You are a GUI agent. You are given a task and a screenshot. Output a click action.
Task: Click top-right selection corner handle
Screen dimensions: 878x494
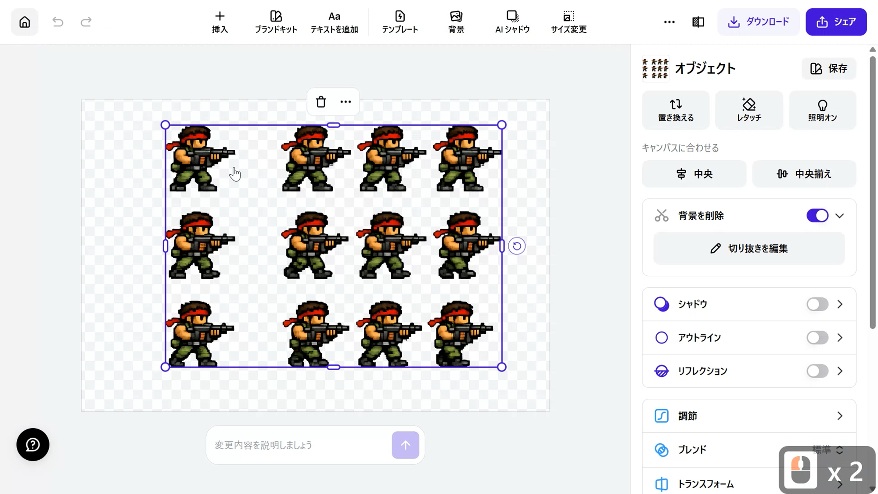coord(502,125)
